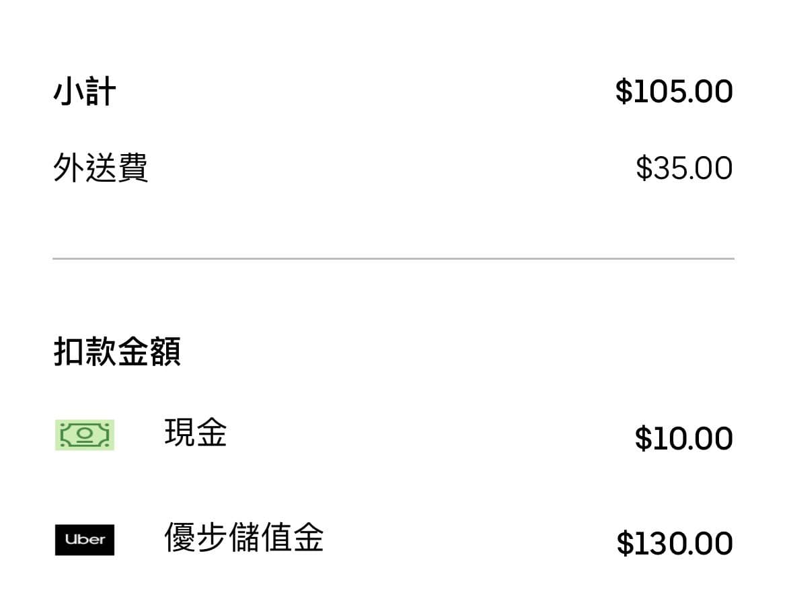Click the $130.00 Uber credit amount
Screen dimensions: 787x609
[x=675, y=543]
